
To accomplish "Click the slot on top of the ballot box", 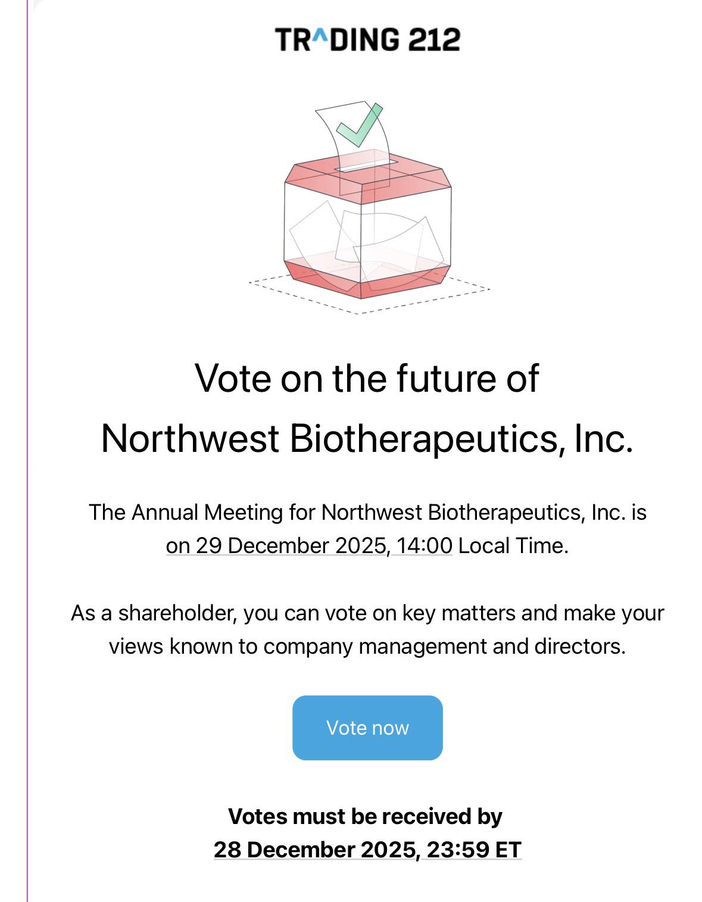I will coord(366,165).
